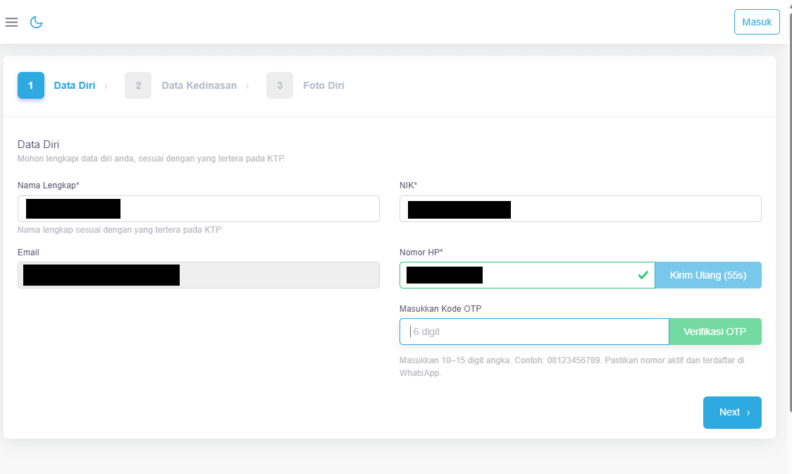
Task: Select step number 3 badge
Action: pos(279,85)
